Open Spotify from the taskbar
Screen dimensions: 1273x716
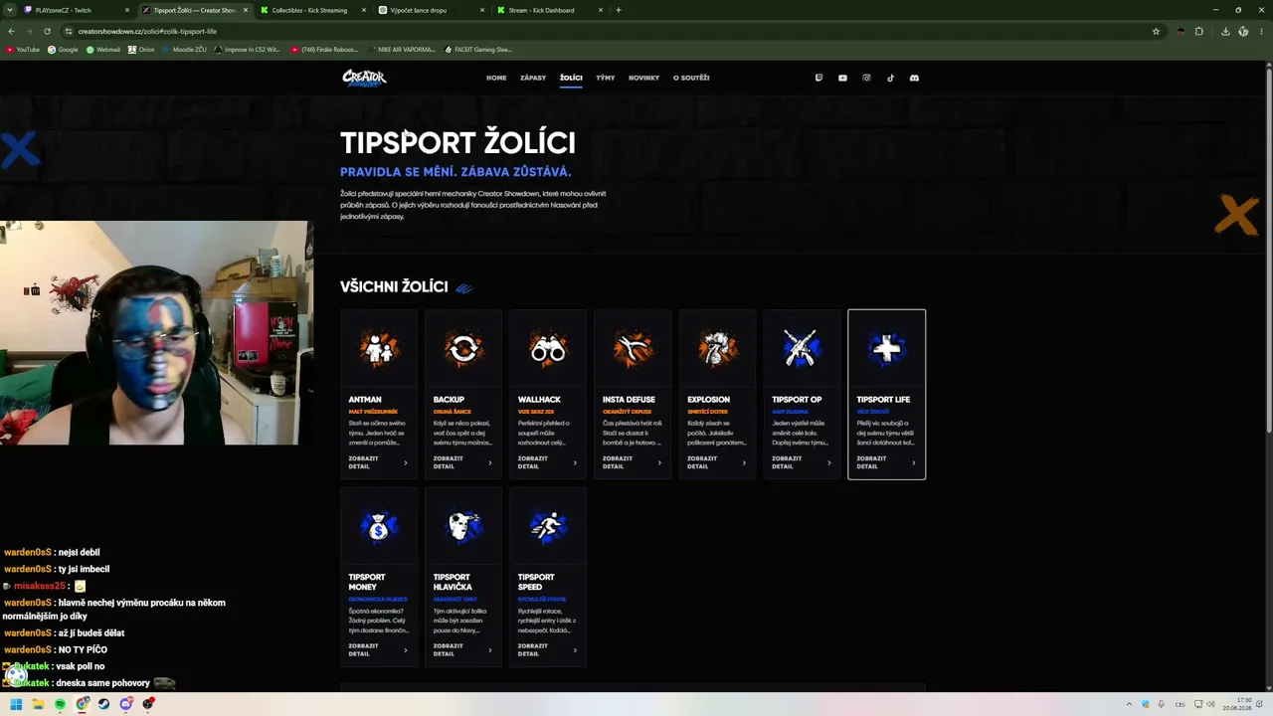pos(60,704)
